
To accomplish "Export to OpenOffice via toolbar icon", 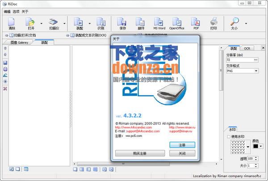I will (x=177, y=24).
